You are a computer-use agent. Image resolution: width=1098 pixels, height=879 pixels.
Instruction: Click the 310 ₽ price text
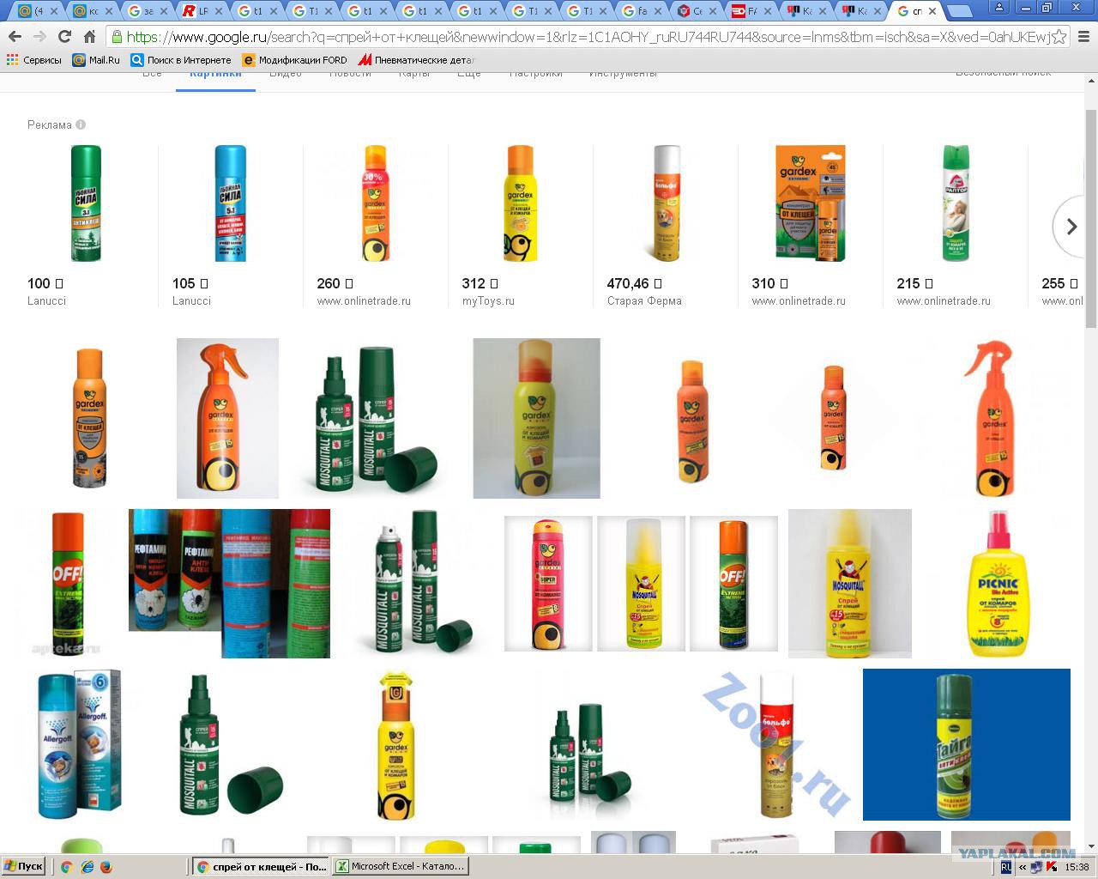tap(769, 283)
